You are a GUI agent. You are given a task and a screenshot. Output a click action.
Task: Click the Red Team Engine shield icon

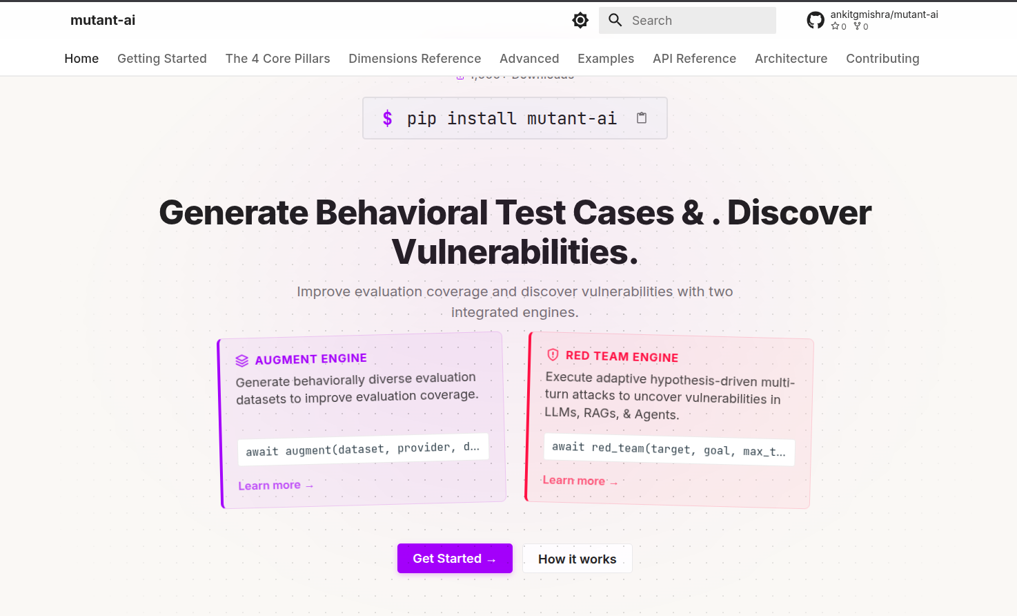pos(553,355)
